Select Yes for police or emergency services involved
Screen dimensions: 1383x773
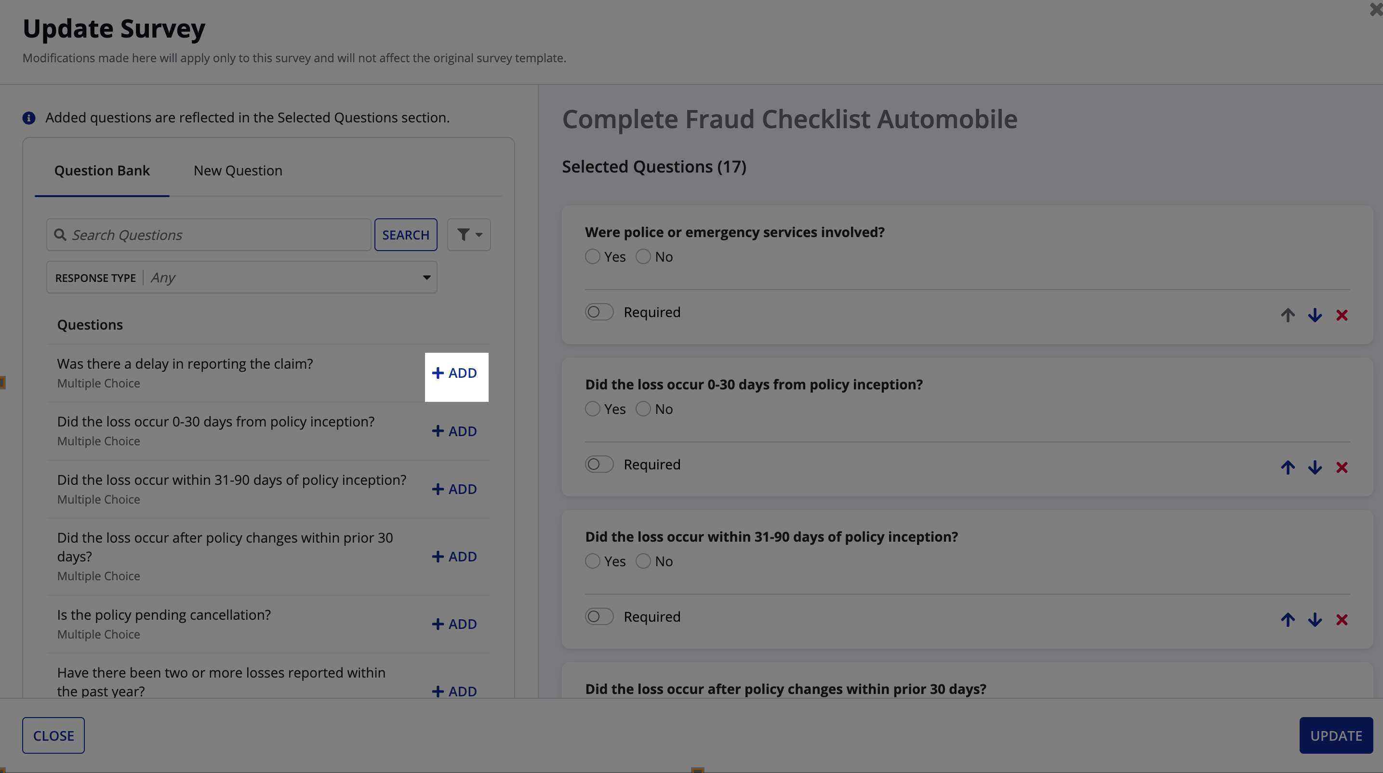[593, 256]
